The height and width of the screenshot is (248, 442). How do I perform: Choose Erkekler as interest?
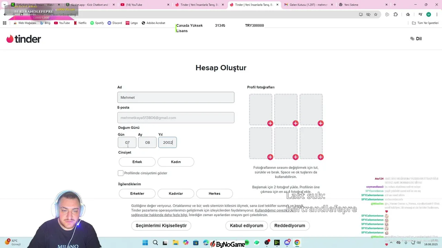pyautogui.click(x=137, y=194)
